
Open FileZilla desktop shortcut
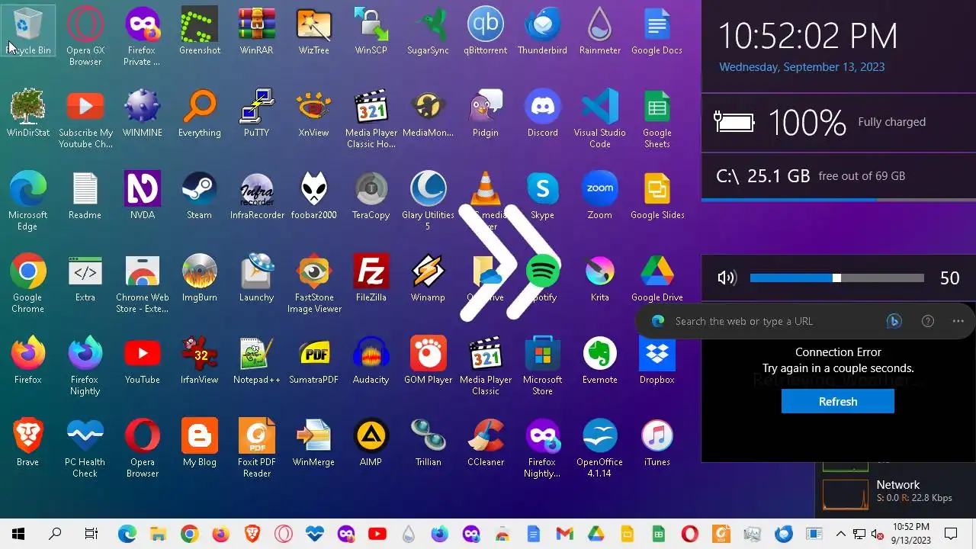[x=371, y=278]
